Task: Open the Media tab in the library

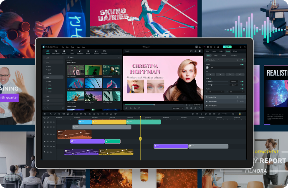Action: [48, 52]
